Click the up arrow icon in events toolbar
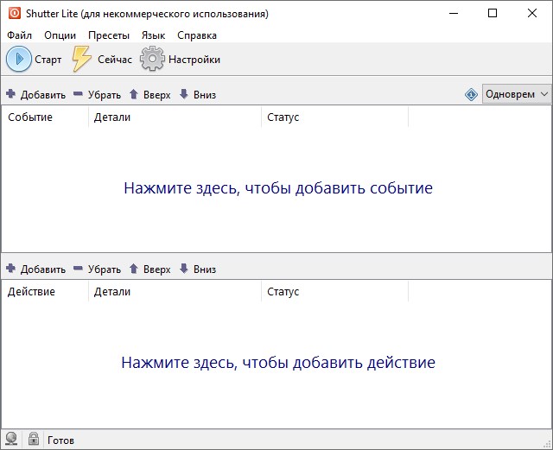This screenshot has height=450, width=553. (x=133, y=94)
